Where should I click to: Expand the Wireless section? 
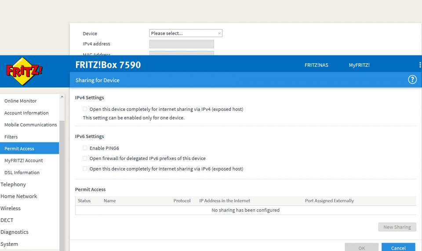tap(10, 208)
